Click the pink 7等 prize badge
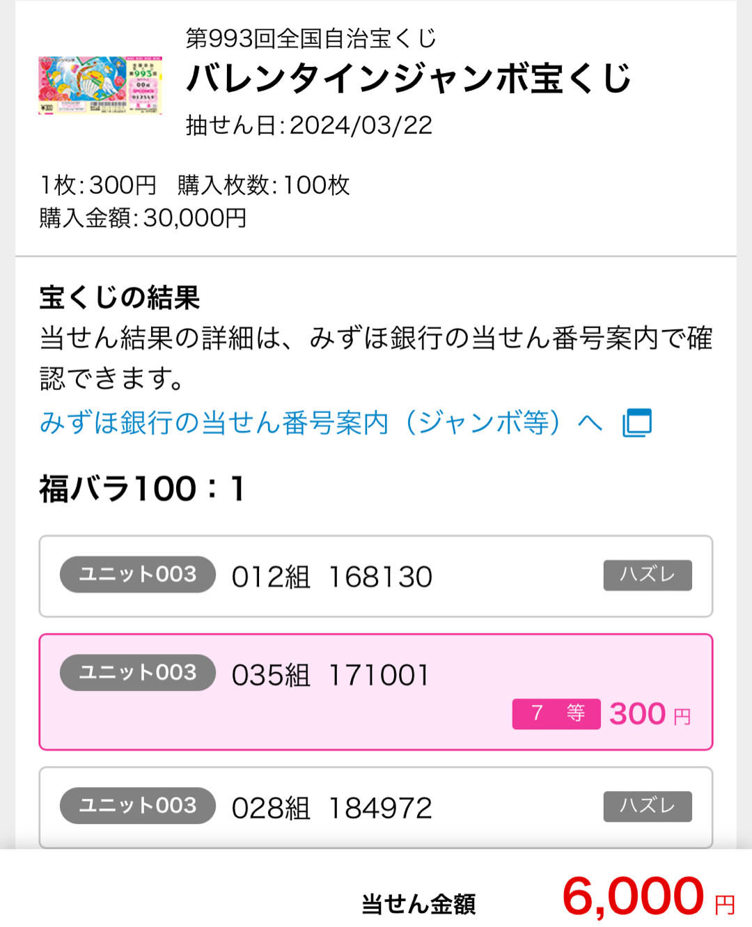This screenshot has width=752, height=927. click(556, 714)
